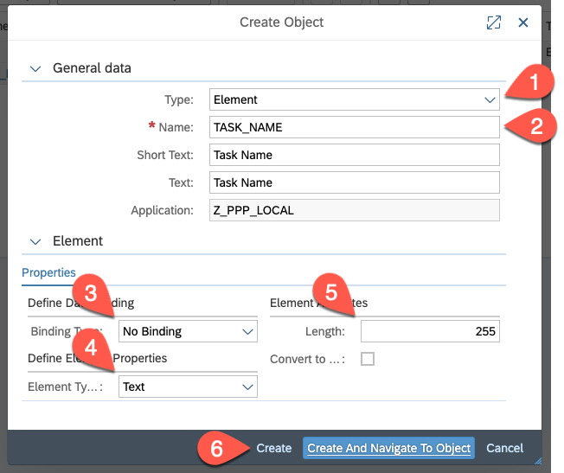Click the Short Text input field
564x473 pixels.
(x=355, y=155)
